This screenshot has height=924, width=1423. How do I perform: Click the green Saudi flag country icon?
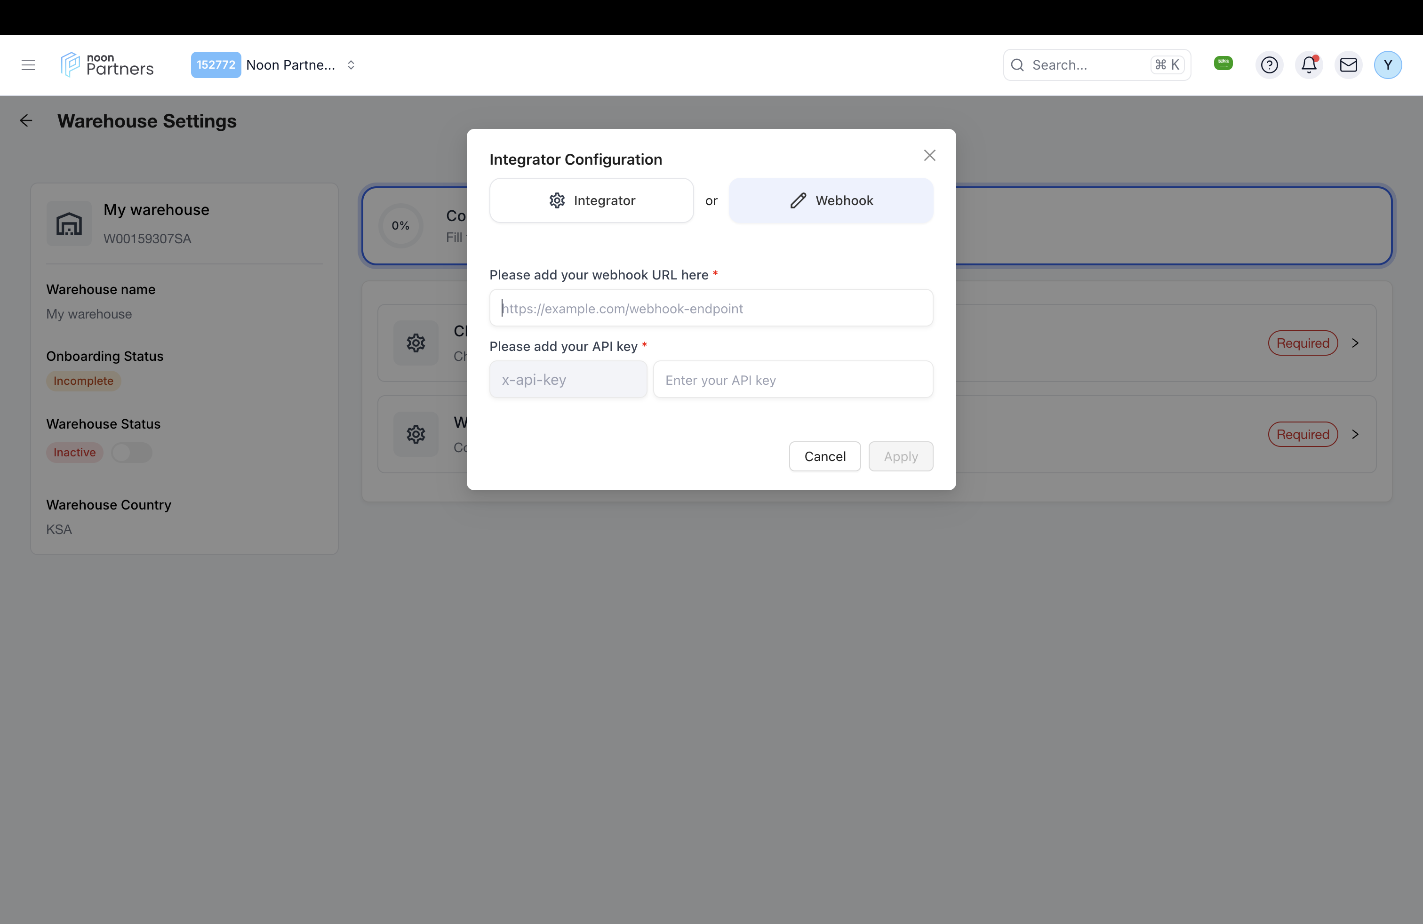[1223, 63]
